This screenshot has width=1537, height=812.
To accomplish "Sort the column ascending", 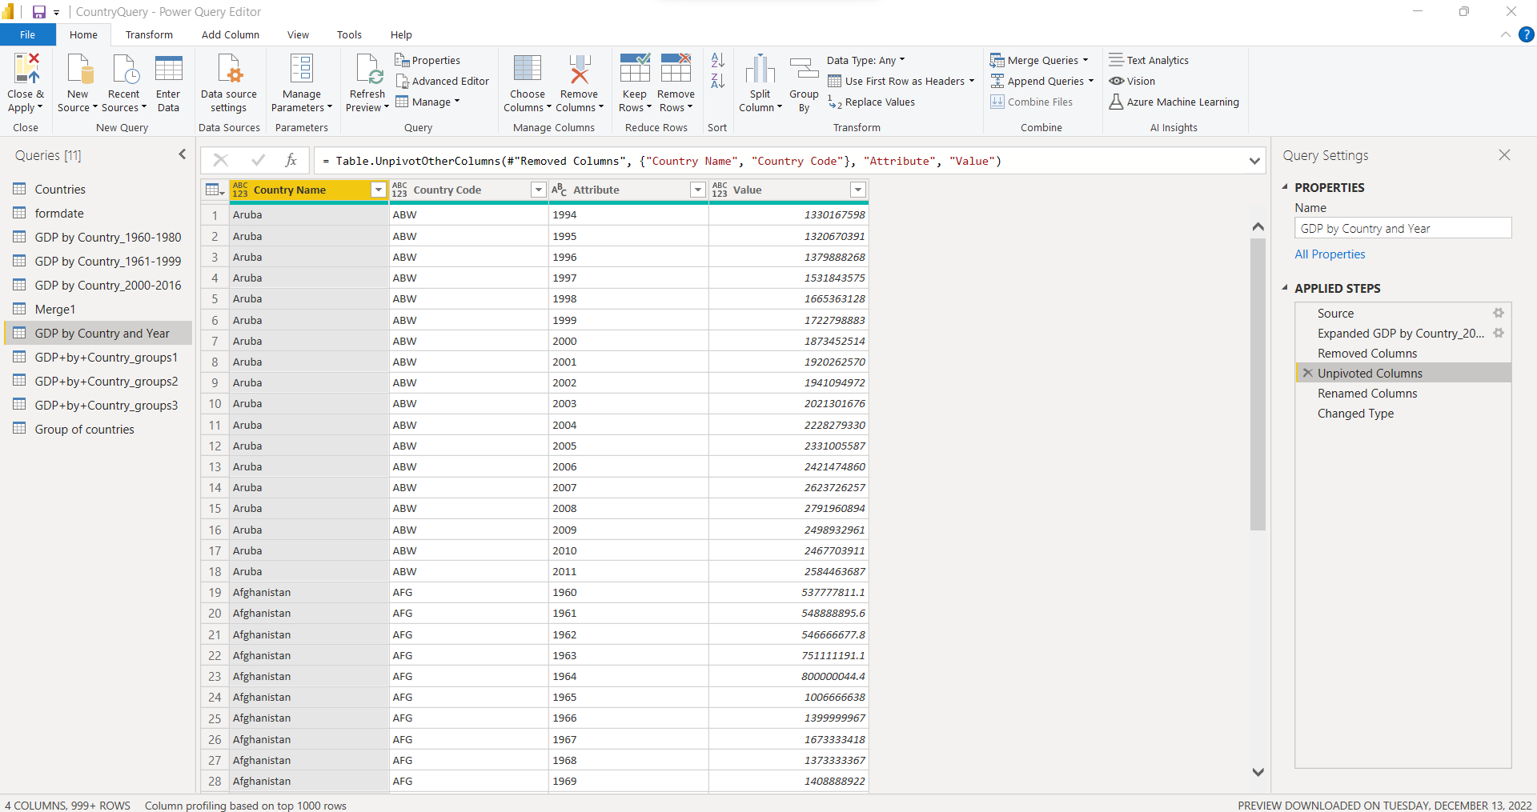I will tap(717, 60).
